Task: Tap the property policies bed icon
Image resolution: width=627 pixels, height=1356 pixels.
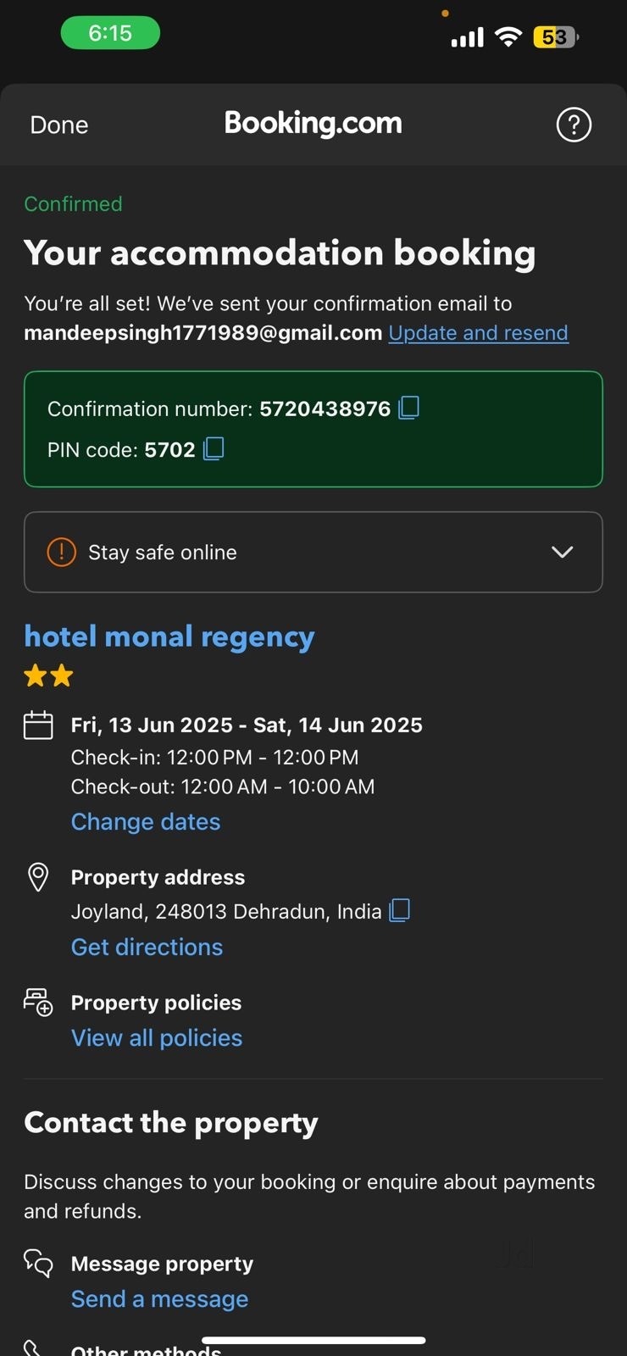Action: [38, 1002]
